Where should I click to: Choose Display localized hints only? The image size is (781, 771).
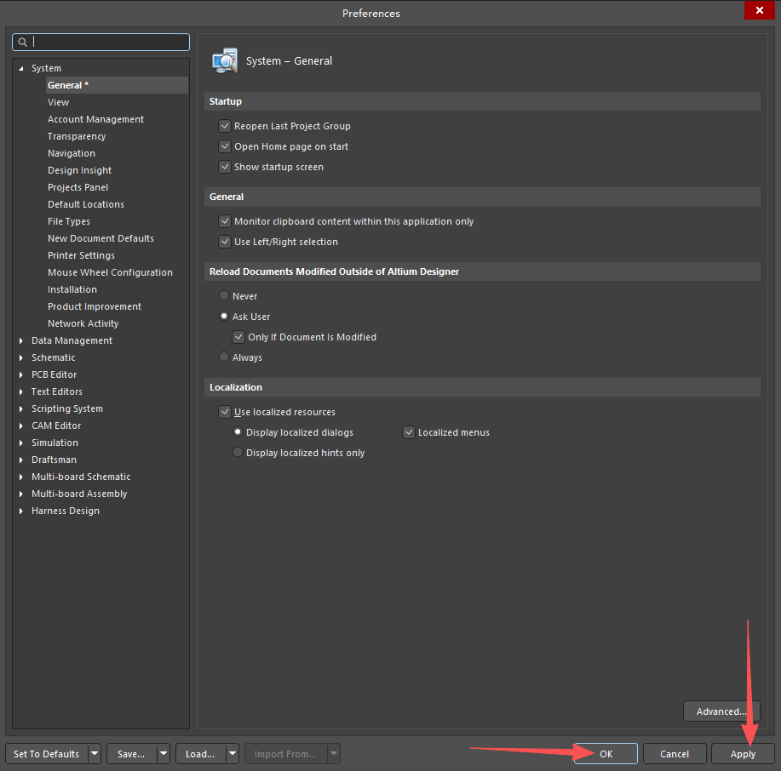[238, 453]
